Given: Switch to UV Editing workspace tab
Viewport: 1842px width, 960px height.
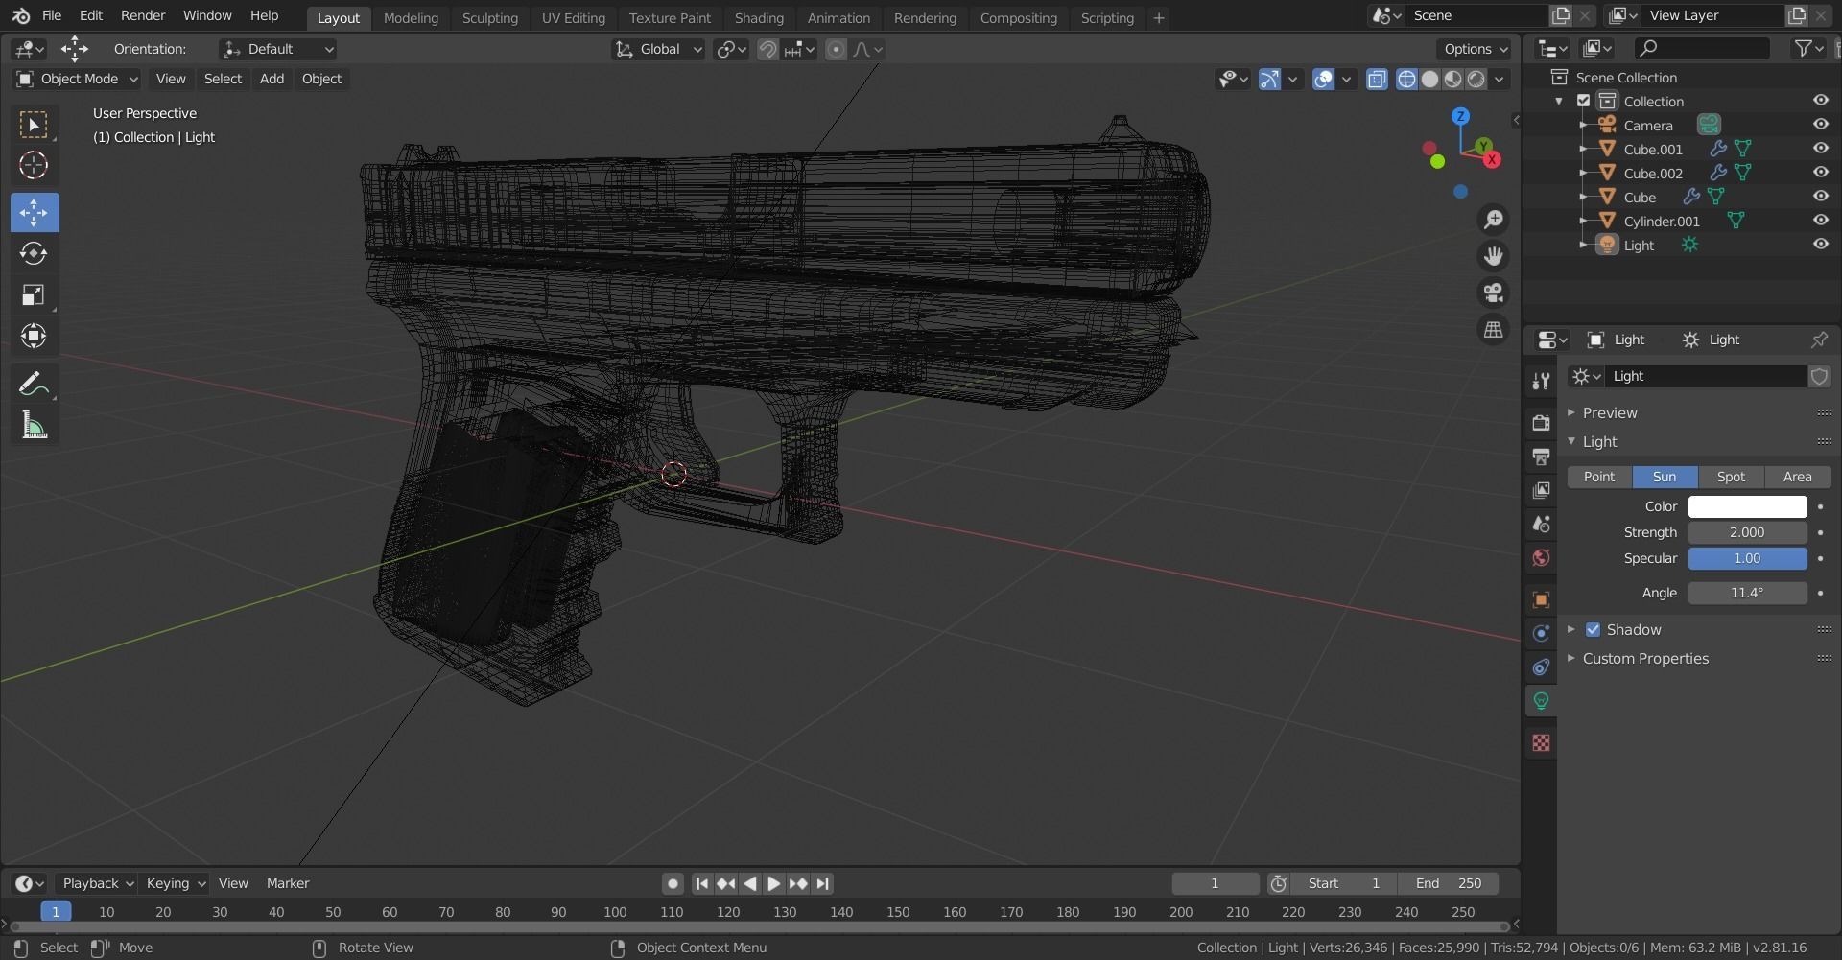Looking at the screenshot, I should click(x=573, y=17).
